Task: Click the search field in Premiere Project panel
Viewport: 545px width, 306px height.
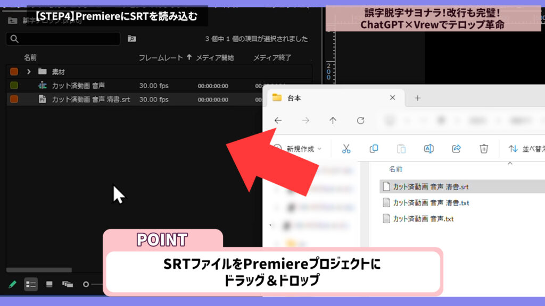Action: click(63, 39)
